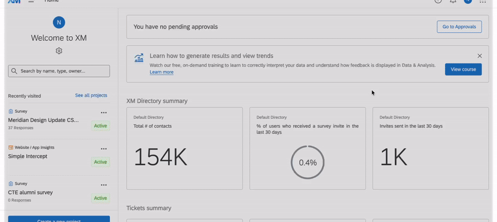
Task: Open the Meridian Design Update CS project
Action: [x=44, y=120]
